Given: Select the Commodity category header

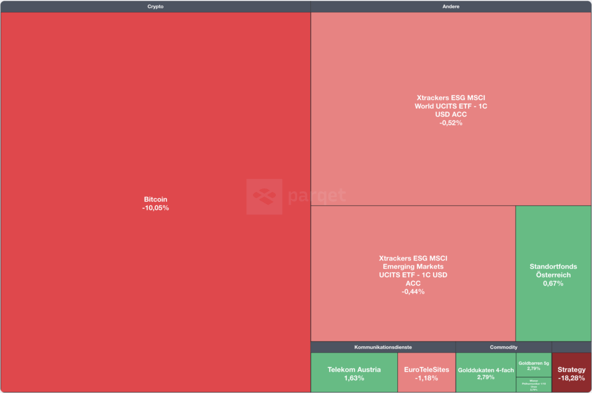Looking at the screenshot, I should [503, 347].
